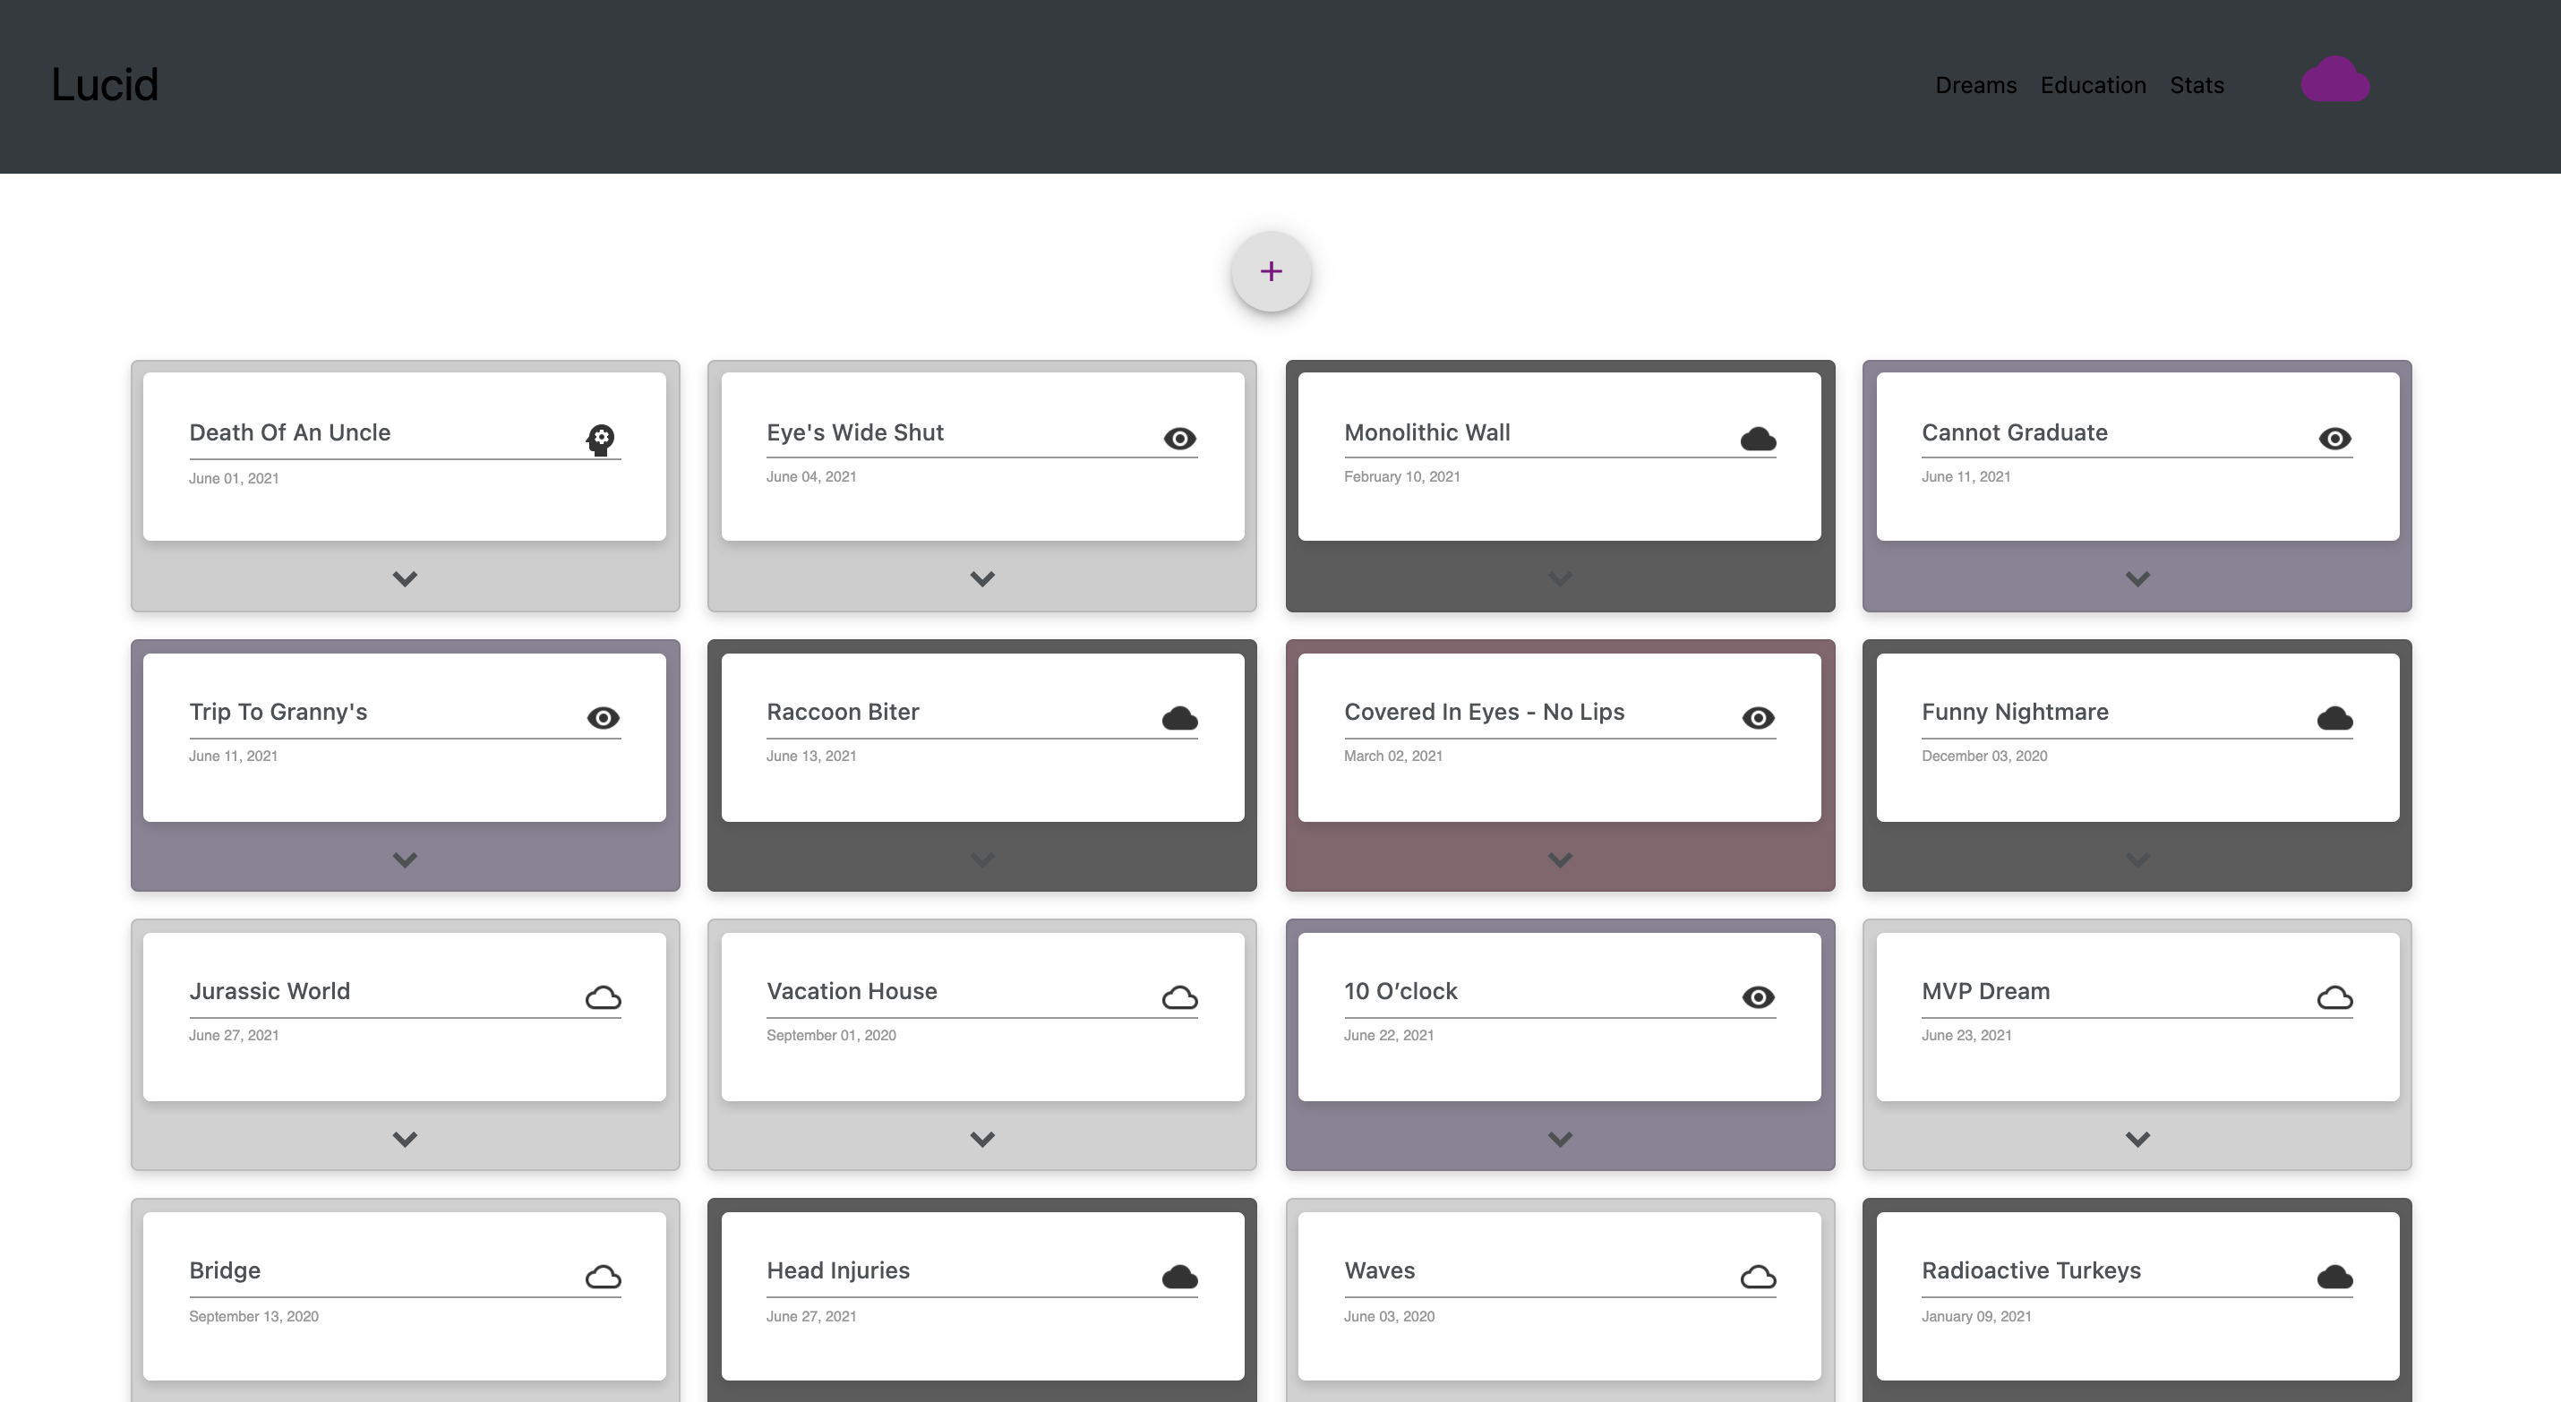2561x1402 pixels.
Task: Select the Trip To Granny's title
Action: (278, 712)
